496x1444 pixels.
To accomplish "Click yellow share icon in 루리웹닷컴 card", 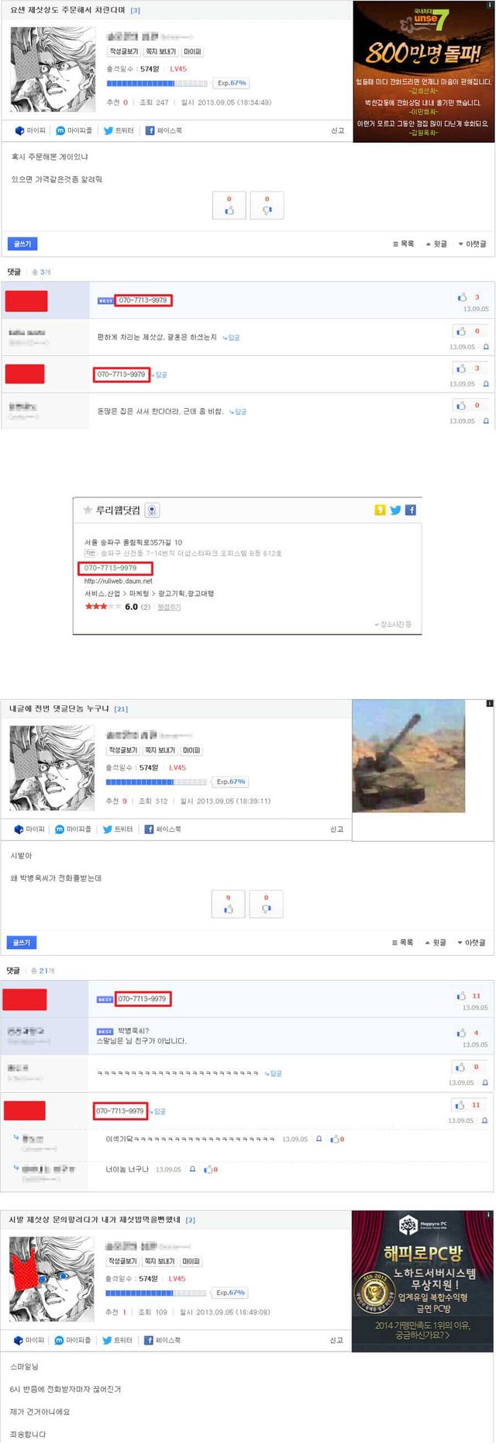I will 380,510.
